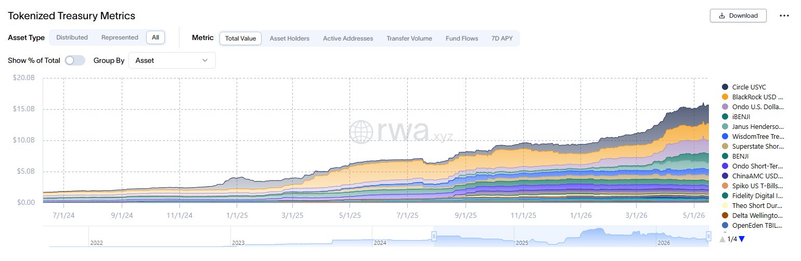
Task: Toggle Janus Henderso... series in legend
Action: [753, 126]
